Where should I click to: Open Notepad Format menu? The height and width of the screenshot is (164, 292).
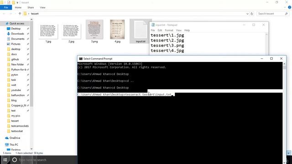pos(169,31)
